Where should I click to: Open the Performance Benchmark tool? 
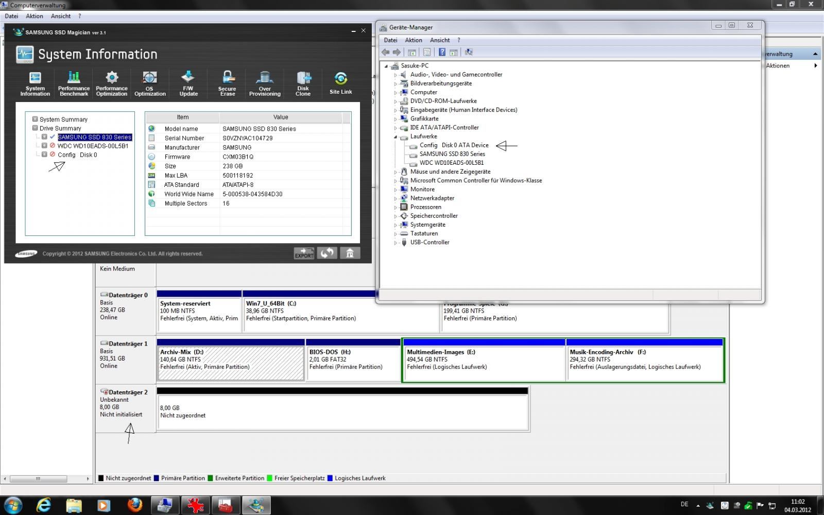click(74, 83)
